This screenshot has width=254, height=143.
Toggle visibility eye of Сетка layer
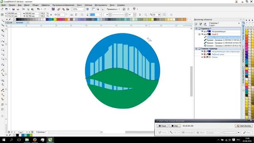point(202,57)
